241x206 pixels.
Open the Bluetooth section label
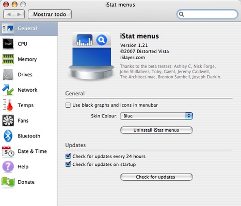29,136
